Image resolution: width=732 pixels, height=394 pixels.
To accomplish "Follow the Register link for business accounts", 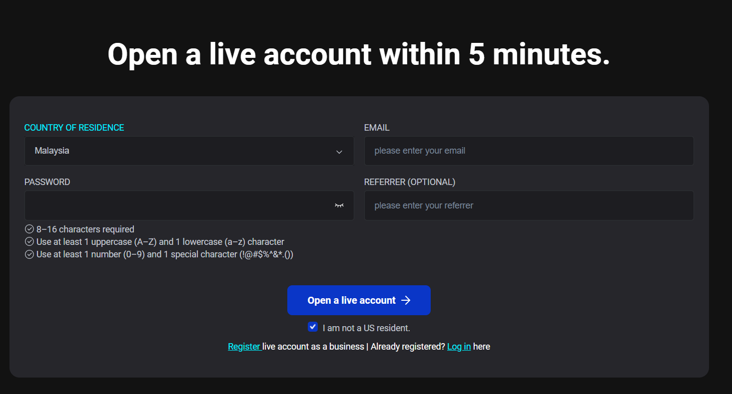I will (244, 347).
